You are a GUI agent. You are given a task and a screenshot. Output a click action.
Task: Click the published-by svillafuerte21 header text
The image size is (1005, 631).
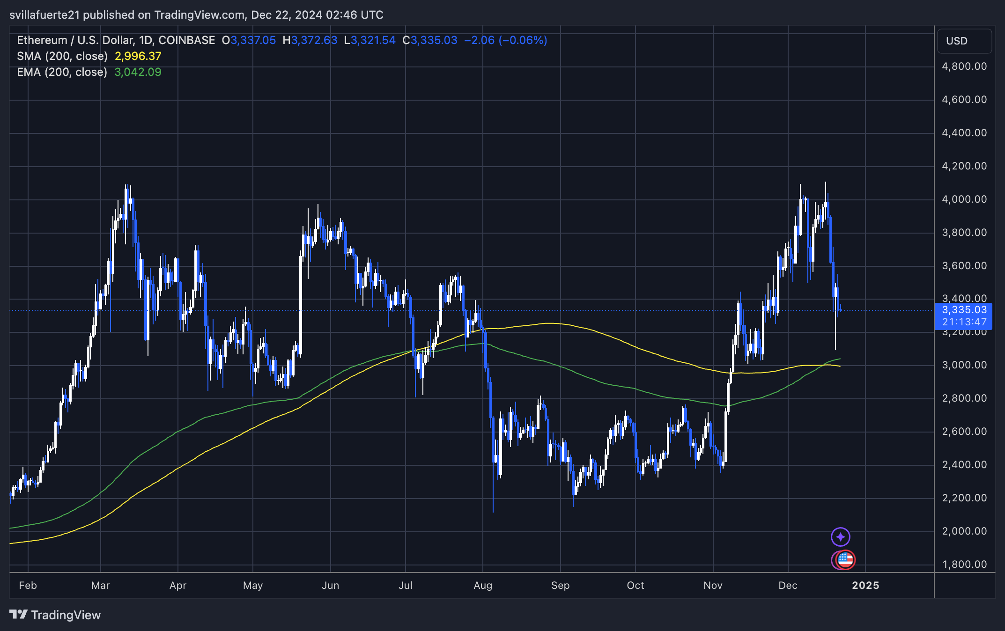point(196,15)
